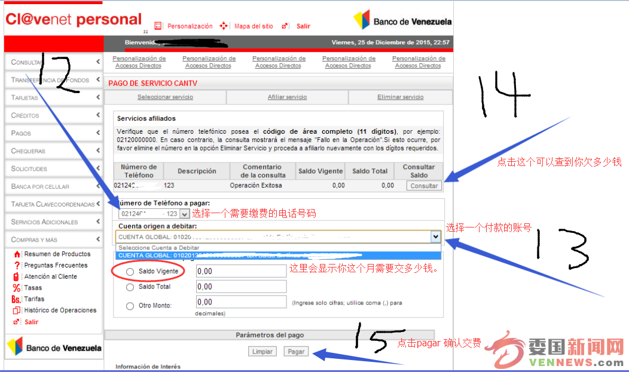
Task: Select the Saldo Vigente radio option
Action: point(130,272)
